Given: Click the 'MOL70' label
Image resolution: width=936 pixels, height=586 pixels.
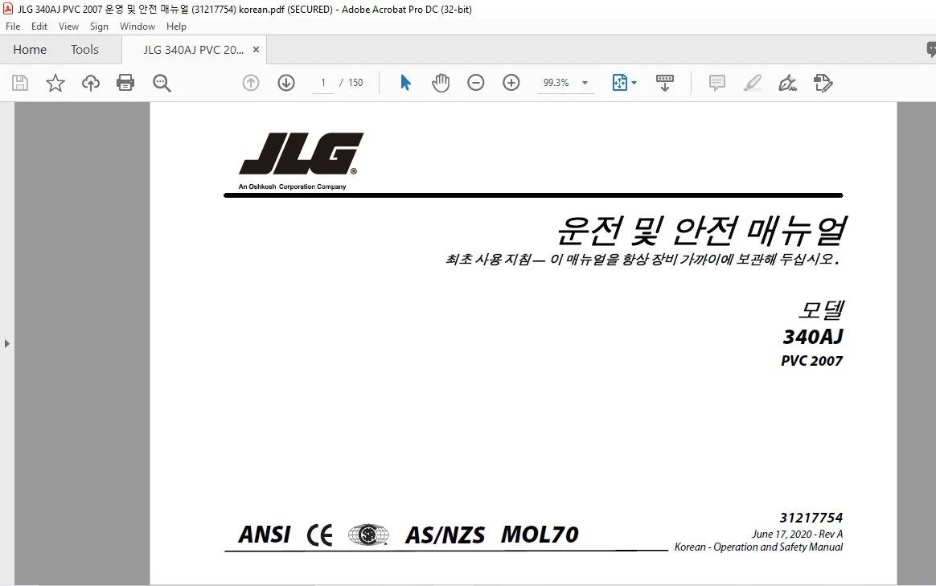Looking at the screenshot, I should [540, 534].
